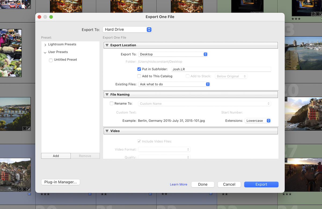The height and width of the screenshot is (209, 322).
Task: Uncheck Put in Subfolder
Action: coord(139,69)
